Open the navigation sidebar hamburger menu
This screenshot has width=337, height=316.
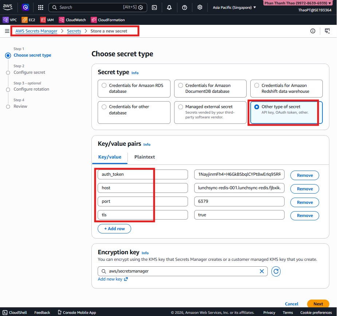(7, 31)
